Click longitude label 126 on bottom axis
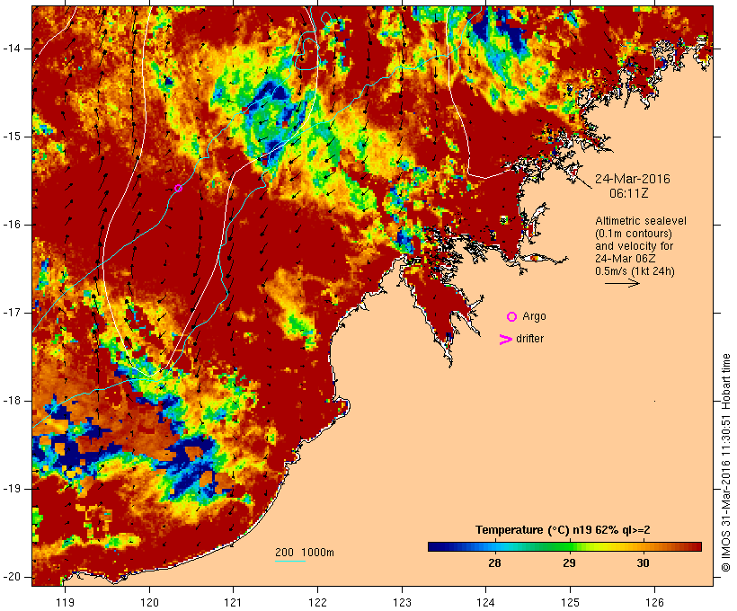Image resolution: width=737 pixels, height=611 pixels. coord(654,602)
